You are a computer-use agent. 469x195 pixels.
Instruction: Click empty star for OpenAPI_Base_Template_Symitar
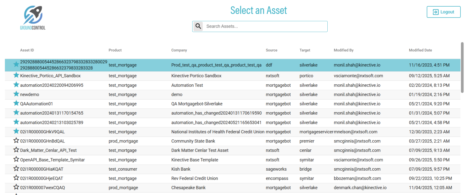point(16,159)
